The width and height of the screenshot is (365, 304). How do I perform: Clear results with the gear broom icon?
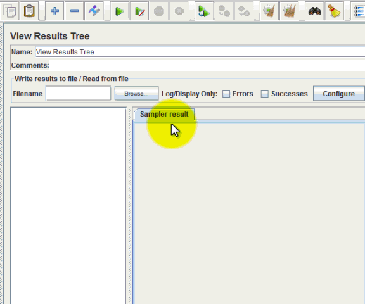[269, 11]
